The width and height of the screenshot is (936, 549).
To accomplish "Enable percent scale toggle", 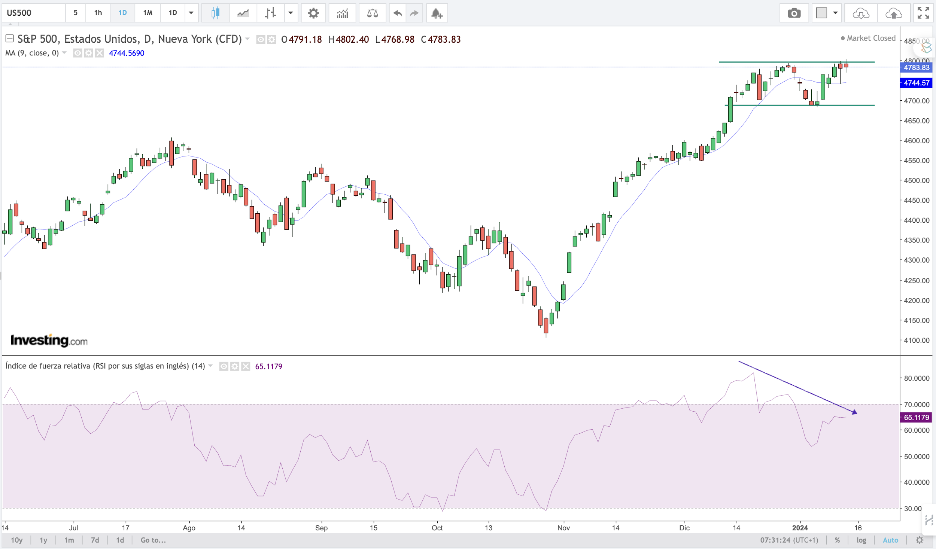I will tap(837, 540).
